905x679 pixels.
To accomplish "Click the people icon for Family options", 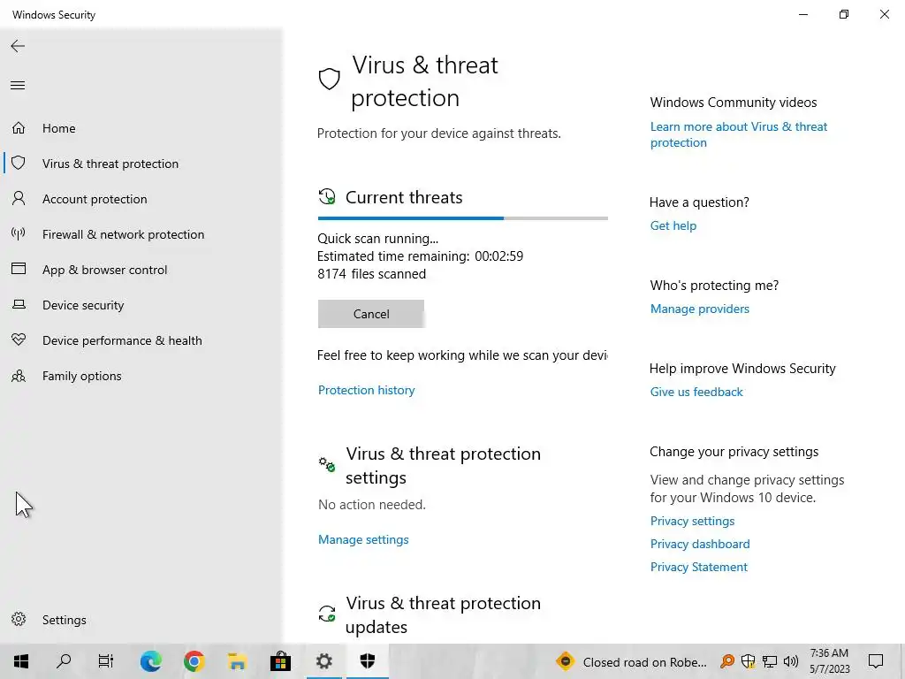I will coord(19,376).
